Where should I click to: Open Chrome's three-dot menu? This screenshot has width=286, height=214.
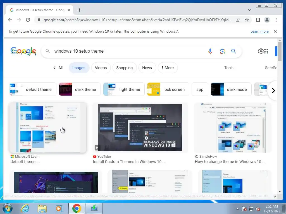click(276, 20)
